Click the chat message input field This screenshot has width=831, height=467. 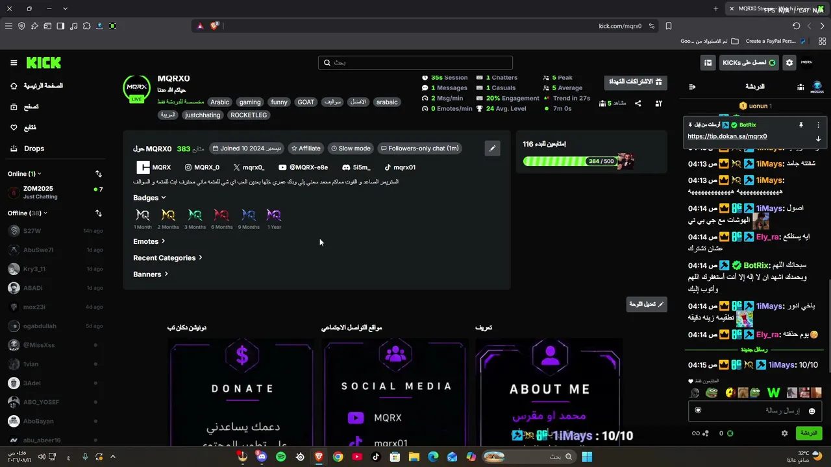click(756, 411)
